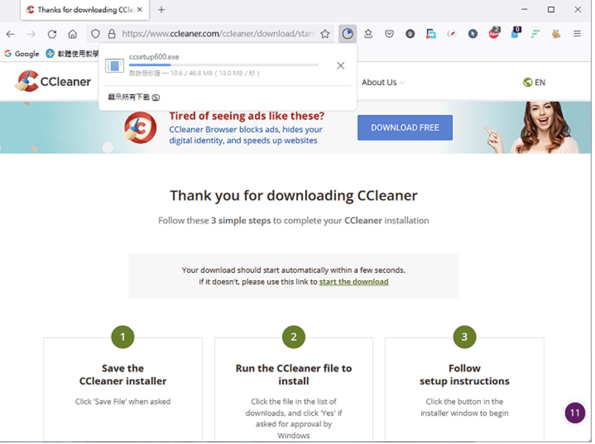Open a new browser tab

point(161,10)
